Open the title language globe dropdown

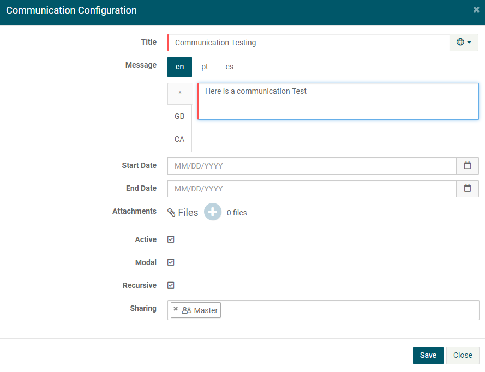(464, 43)
